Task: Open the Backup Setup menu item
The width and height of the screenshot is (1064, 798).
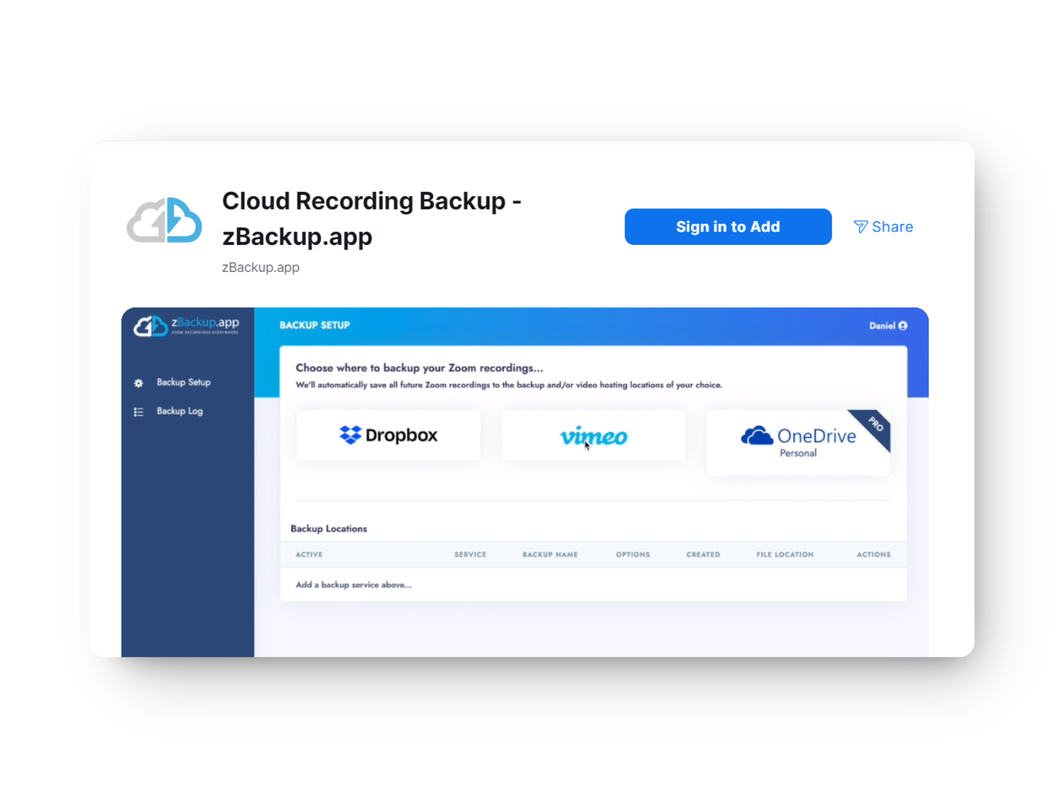Action: [x=183, y=382]
